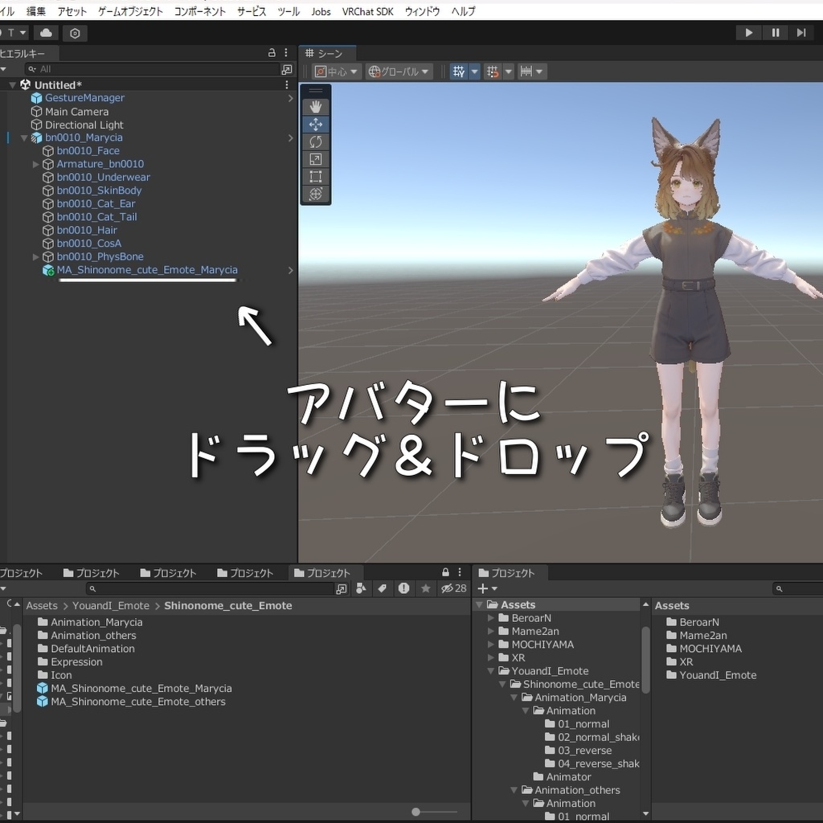Open the grid visibility dropdown arrow
This screenshot has height=823, width=823.
tap(474, 72)
